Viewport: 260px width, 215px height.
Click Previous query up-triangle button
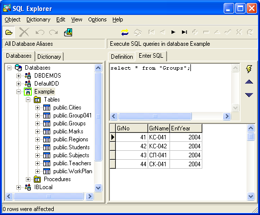point(249,82)
